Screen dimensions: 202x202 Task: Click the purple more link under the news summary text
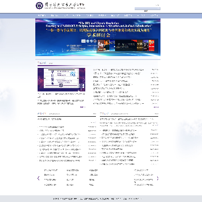click(x=82, y=107)
